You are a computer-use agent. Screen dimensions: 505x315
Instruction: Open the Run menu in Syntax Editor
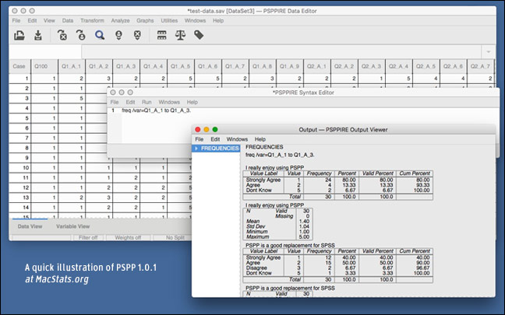pyautogui.click(x=147, y=102)
